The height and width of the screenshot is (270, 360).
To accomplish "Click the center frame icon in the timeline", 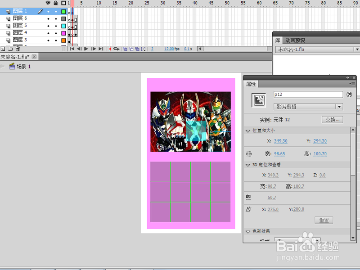I will coord(110,49).
